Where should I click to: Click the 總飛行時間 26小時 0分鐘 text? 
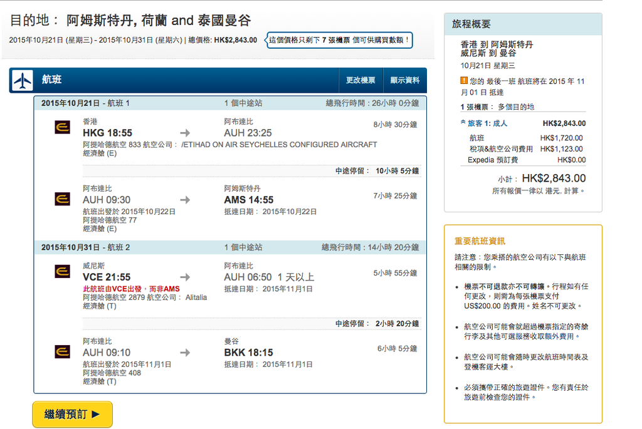click(x=372, y=103)
